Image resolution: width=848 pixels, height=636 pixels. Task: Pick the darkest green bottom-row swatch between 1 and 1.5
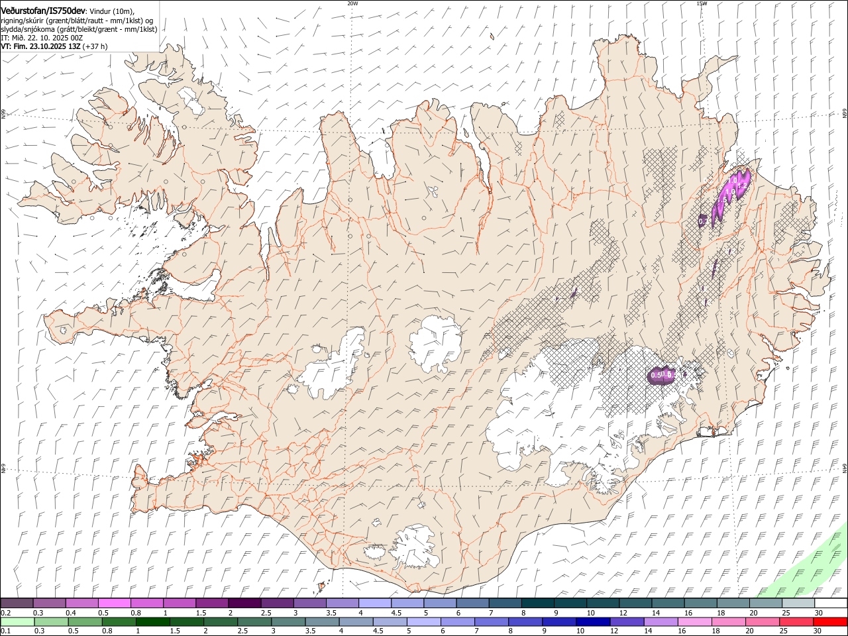point(152,621)
